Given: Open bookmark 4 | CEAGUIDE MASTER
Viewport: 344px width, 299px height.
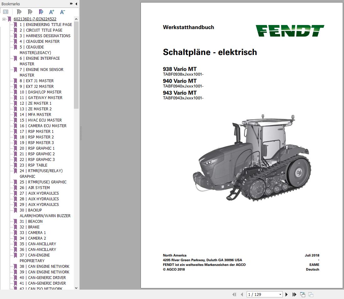Looking at the screenshot, I should point(39,42).
